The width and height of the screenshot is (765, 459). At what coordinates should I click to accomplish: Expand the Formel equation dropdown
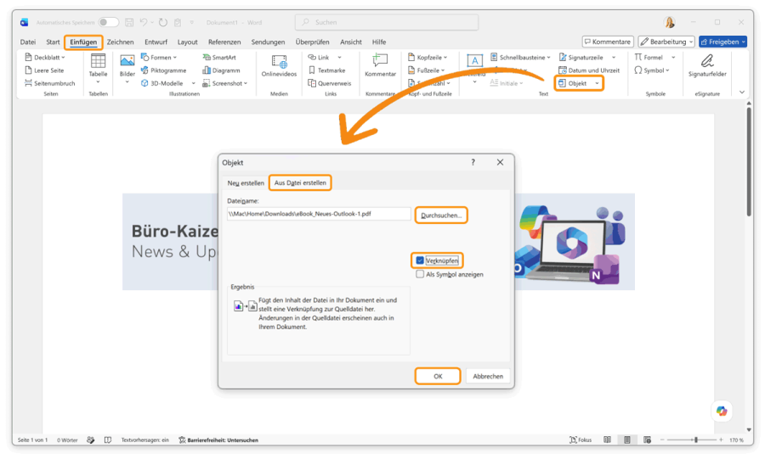click(673, 58)
